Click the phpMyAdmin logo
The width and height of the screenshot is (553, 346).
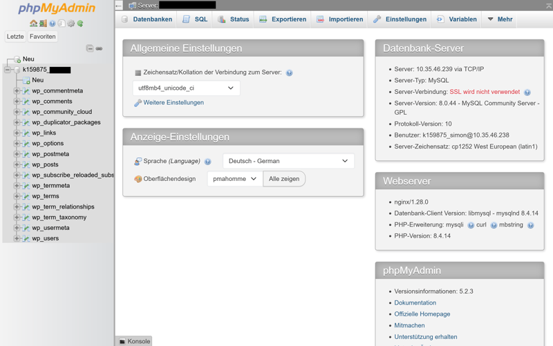pos(57,8)
